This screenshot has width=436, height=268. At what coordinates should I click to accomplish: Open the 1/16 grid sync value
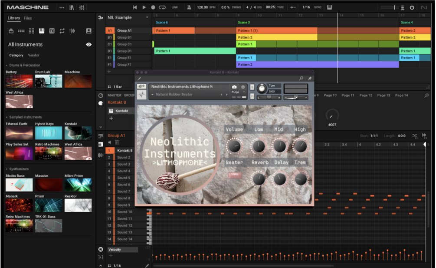tap(306, 7)
